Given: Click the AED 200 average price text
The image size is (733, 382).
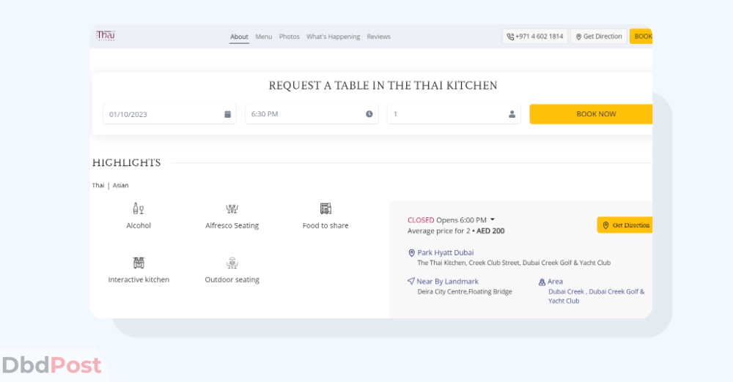Looking at the screenshot, I should coord(490,231).
